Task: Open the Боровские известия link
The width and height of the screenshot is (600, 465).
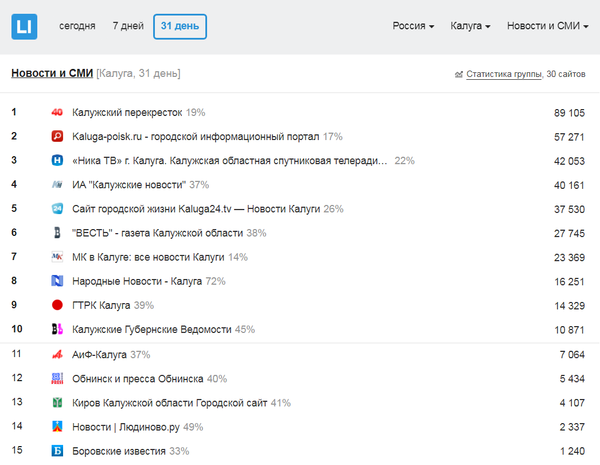Action: [x=119, y=451]
